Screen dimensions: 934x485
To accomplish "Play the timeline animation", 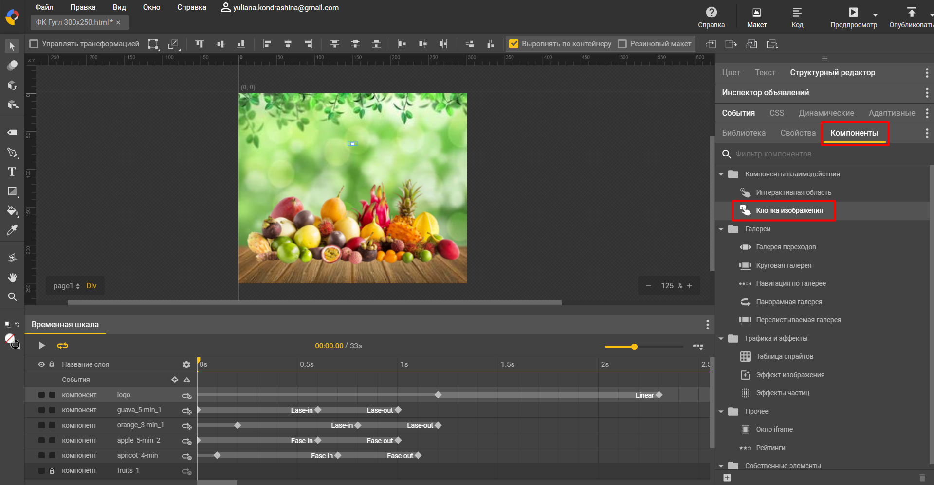I will pos(42,346).
